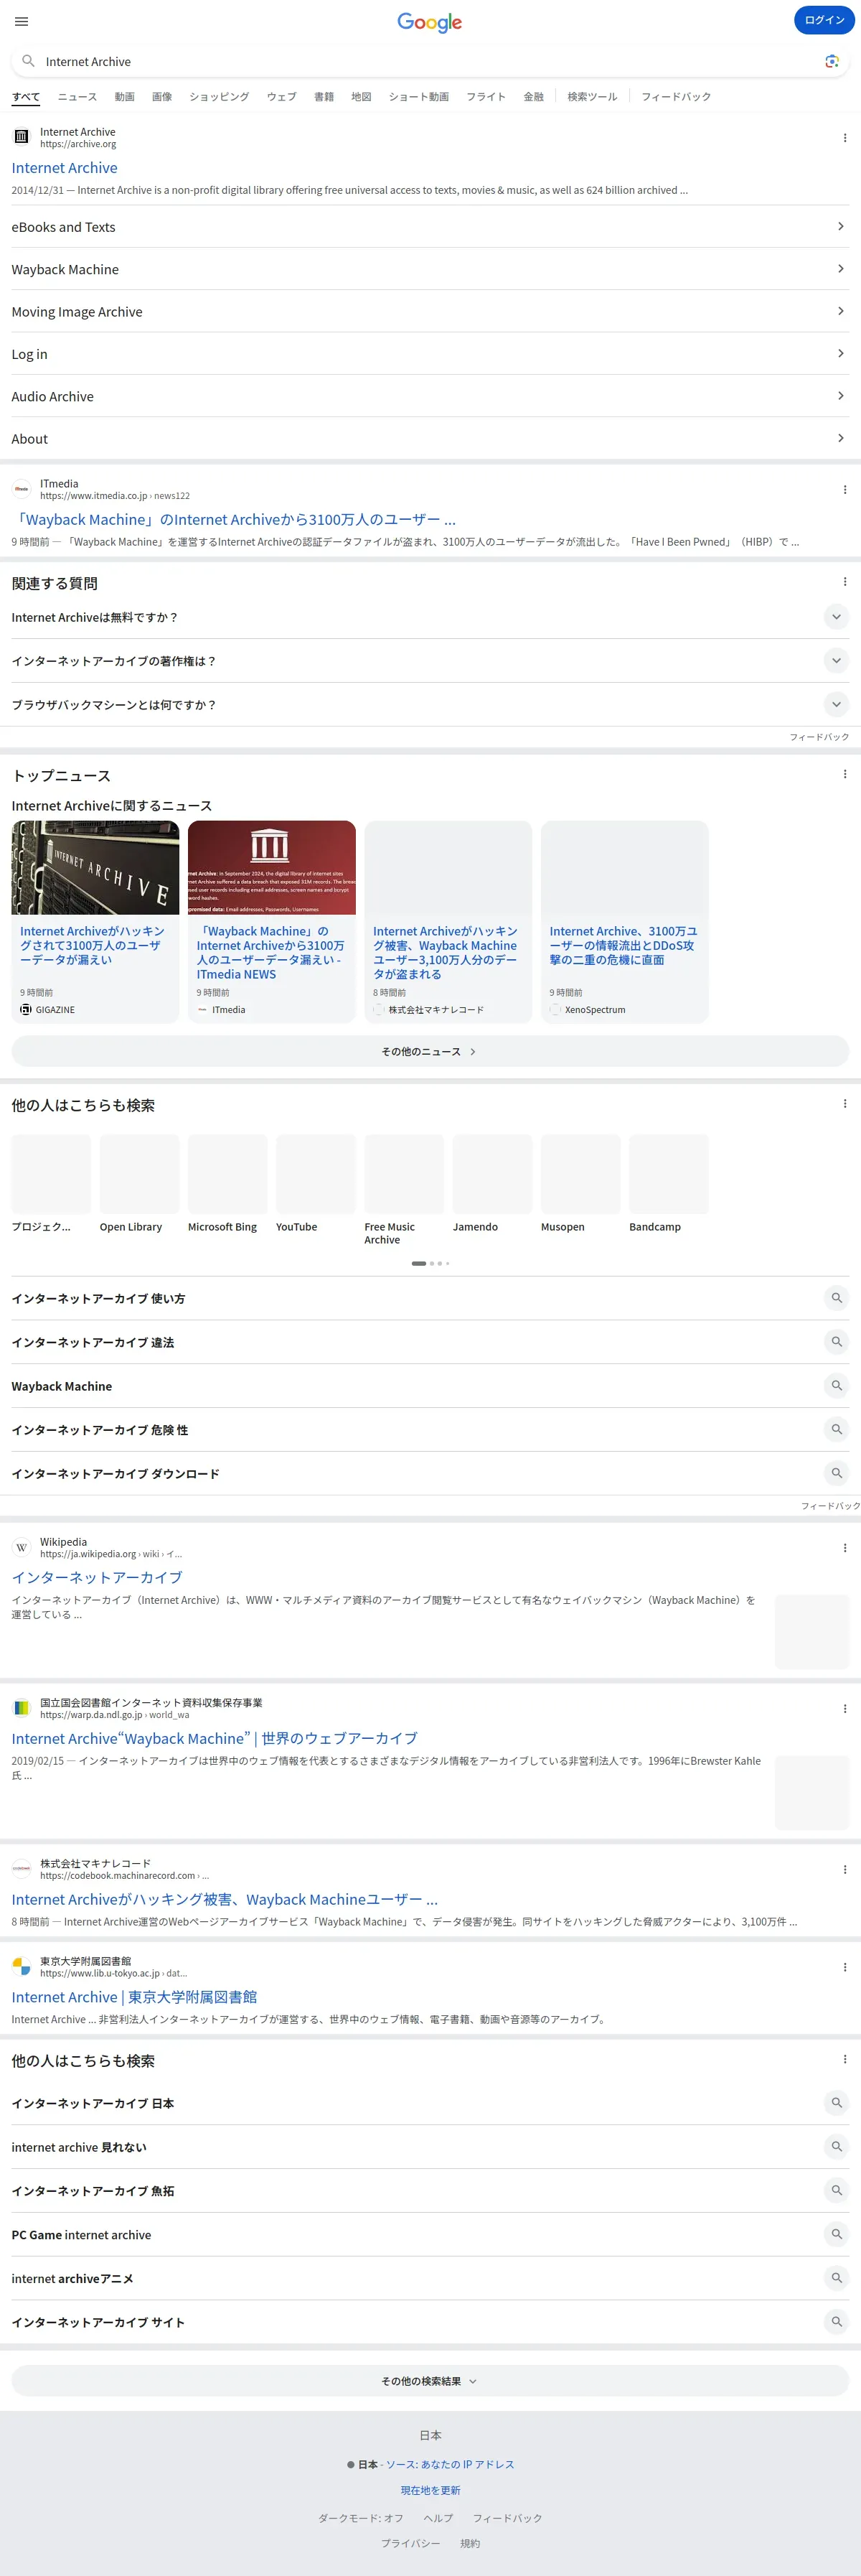
Task: Click magnifier icon for インターネットアーカイブ 魚拓
Action: (x=836, y=2191)
